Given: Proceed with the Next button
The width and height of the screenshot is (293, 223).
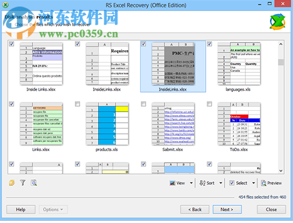Looking at the screenshot, I should (x=227, y=209).
